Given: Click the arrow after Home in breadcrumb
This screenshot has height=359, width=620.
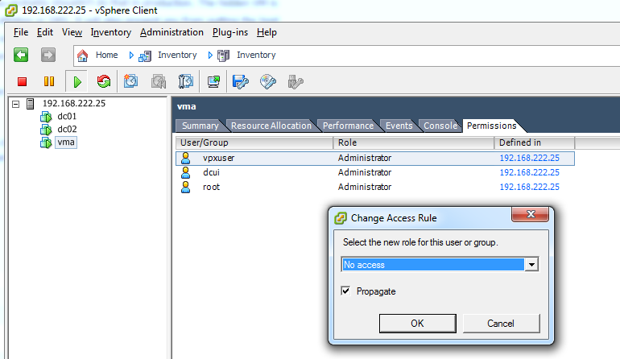Looking at the screenshot, I should (131, 56).
